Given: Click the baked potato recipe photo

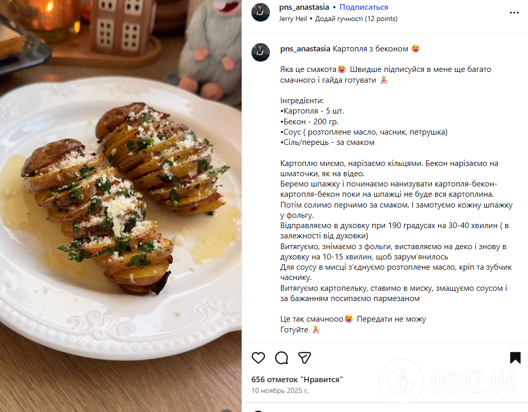Looking at the screenshot, I should point(121,205).
